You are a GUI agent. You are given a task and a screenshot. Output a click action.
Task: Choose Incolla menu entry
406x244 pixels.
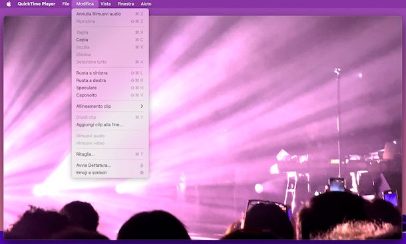point(110,47)
